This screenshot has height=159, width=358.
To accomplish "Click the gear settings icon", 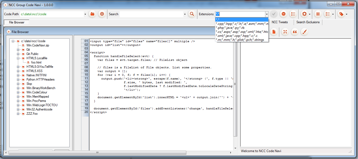I will (x=304, y=14).
